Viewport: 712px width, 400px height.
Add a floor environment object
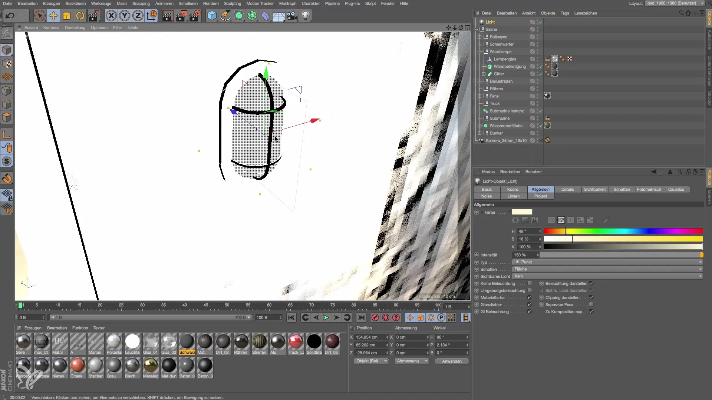tap(279, 16)
